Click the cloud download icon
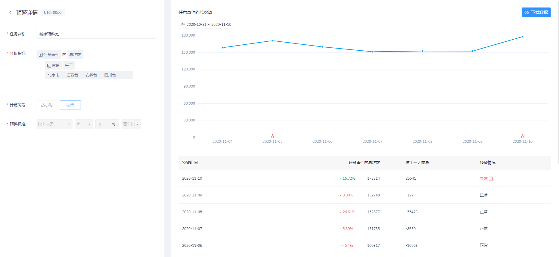Image resolution: width=559 pixels, height=257 pixels. pyautogui.click(x=527, y=13)
